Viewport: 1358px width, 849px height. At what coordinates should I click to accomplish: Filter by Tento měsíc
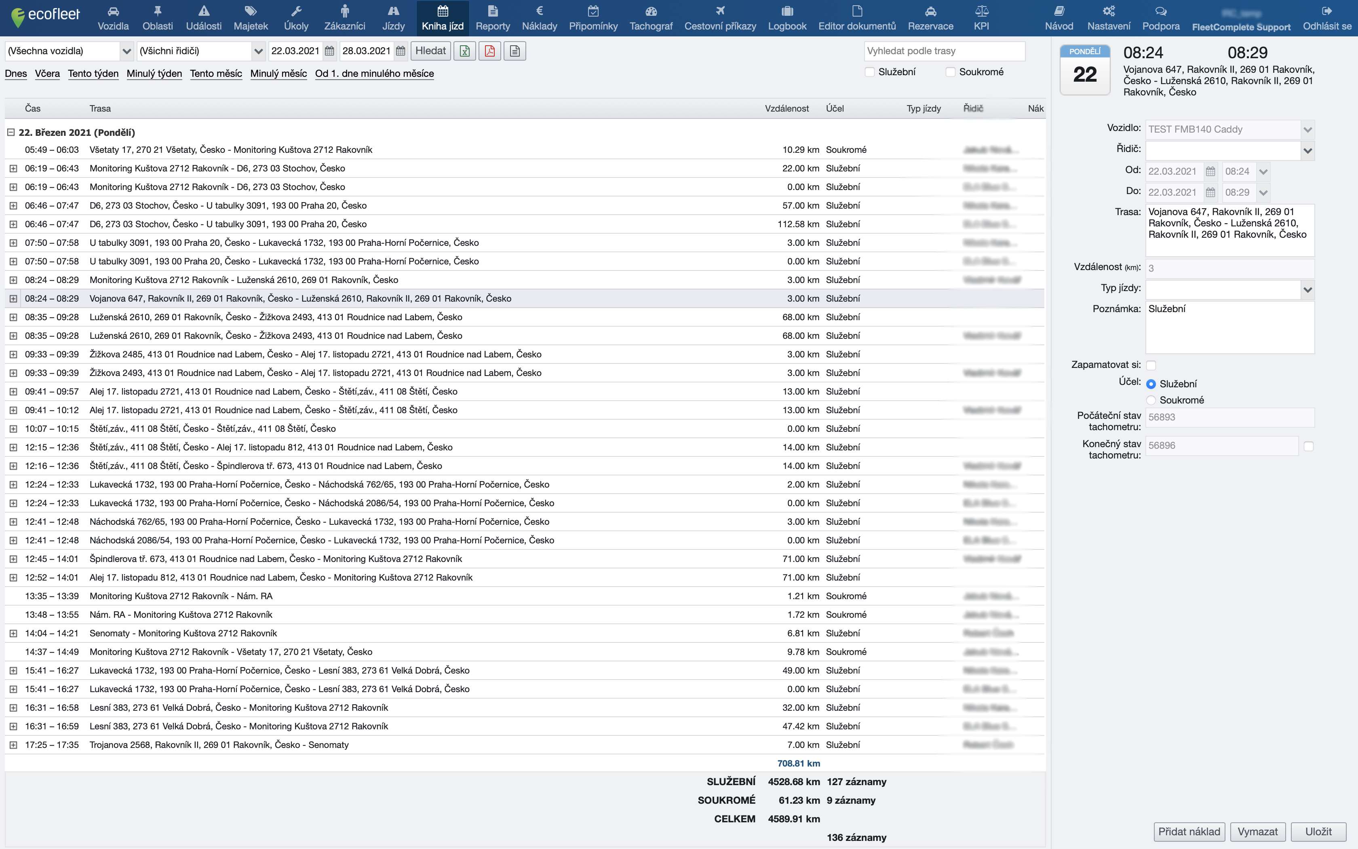216,74
